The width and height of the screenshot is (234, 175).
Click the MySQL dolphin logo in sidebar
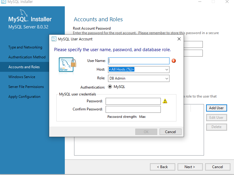tap(24, 13)
